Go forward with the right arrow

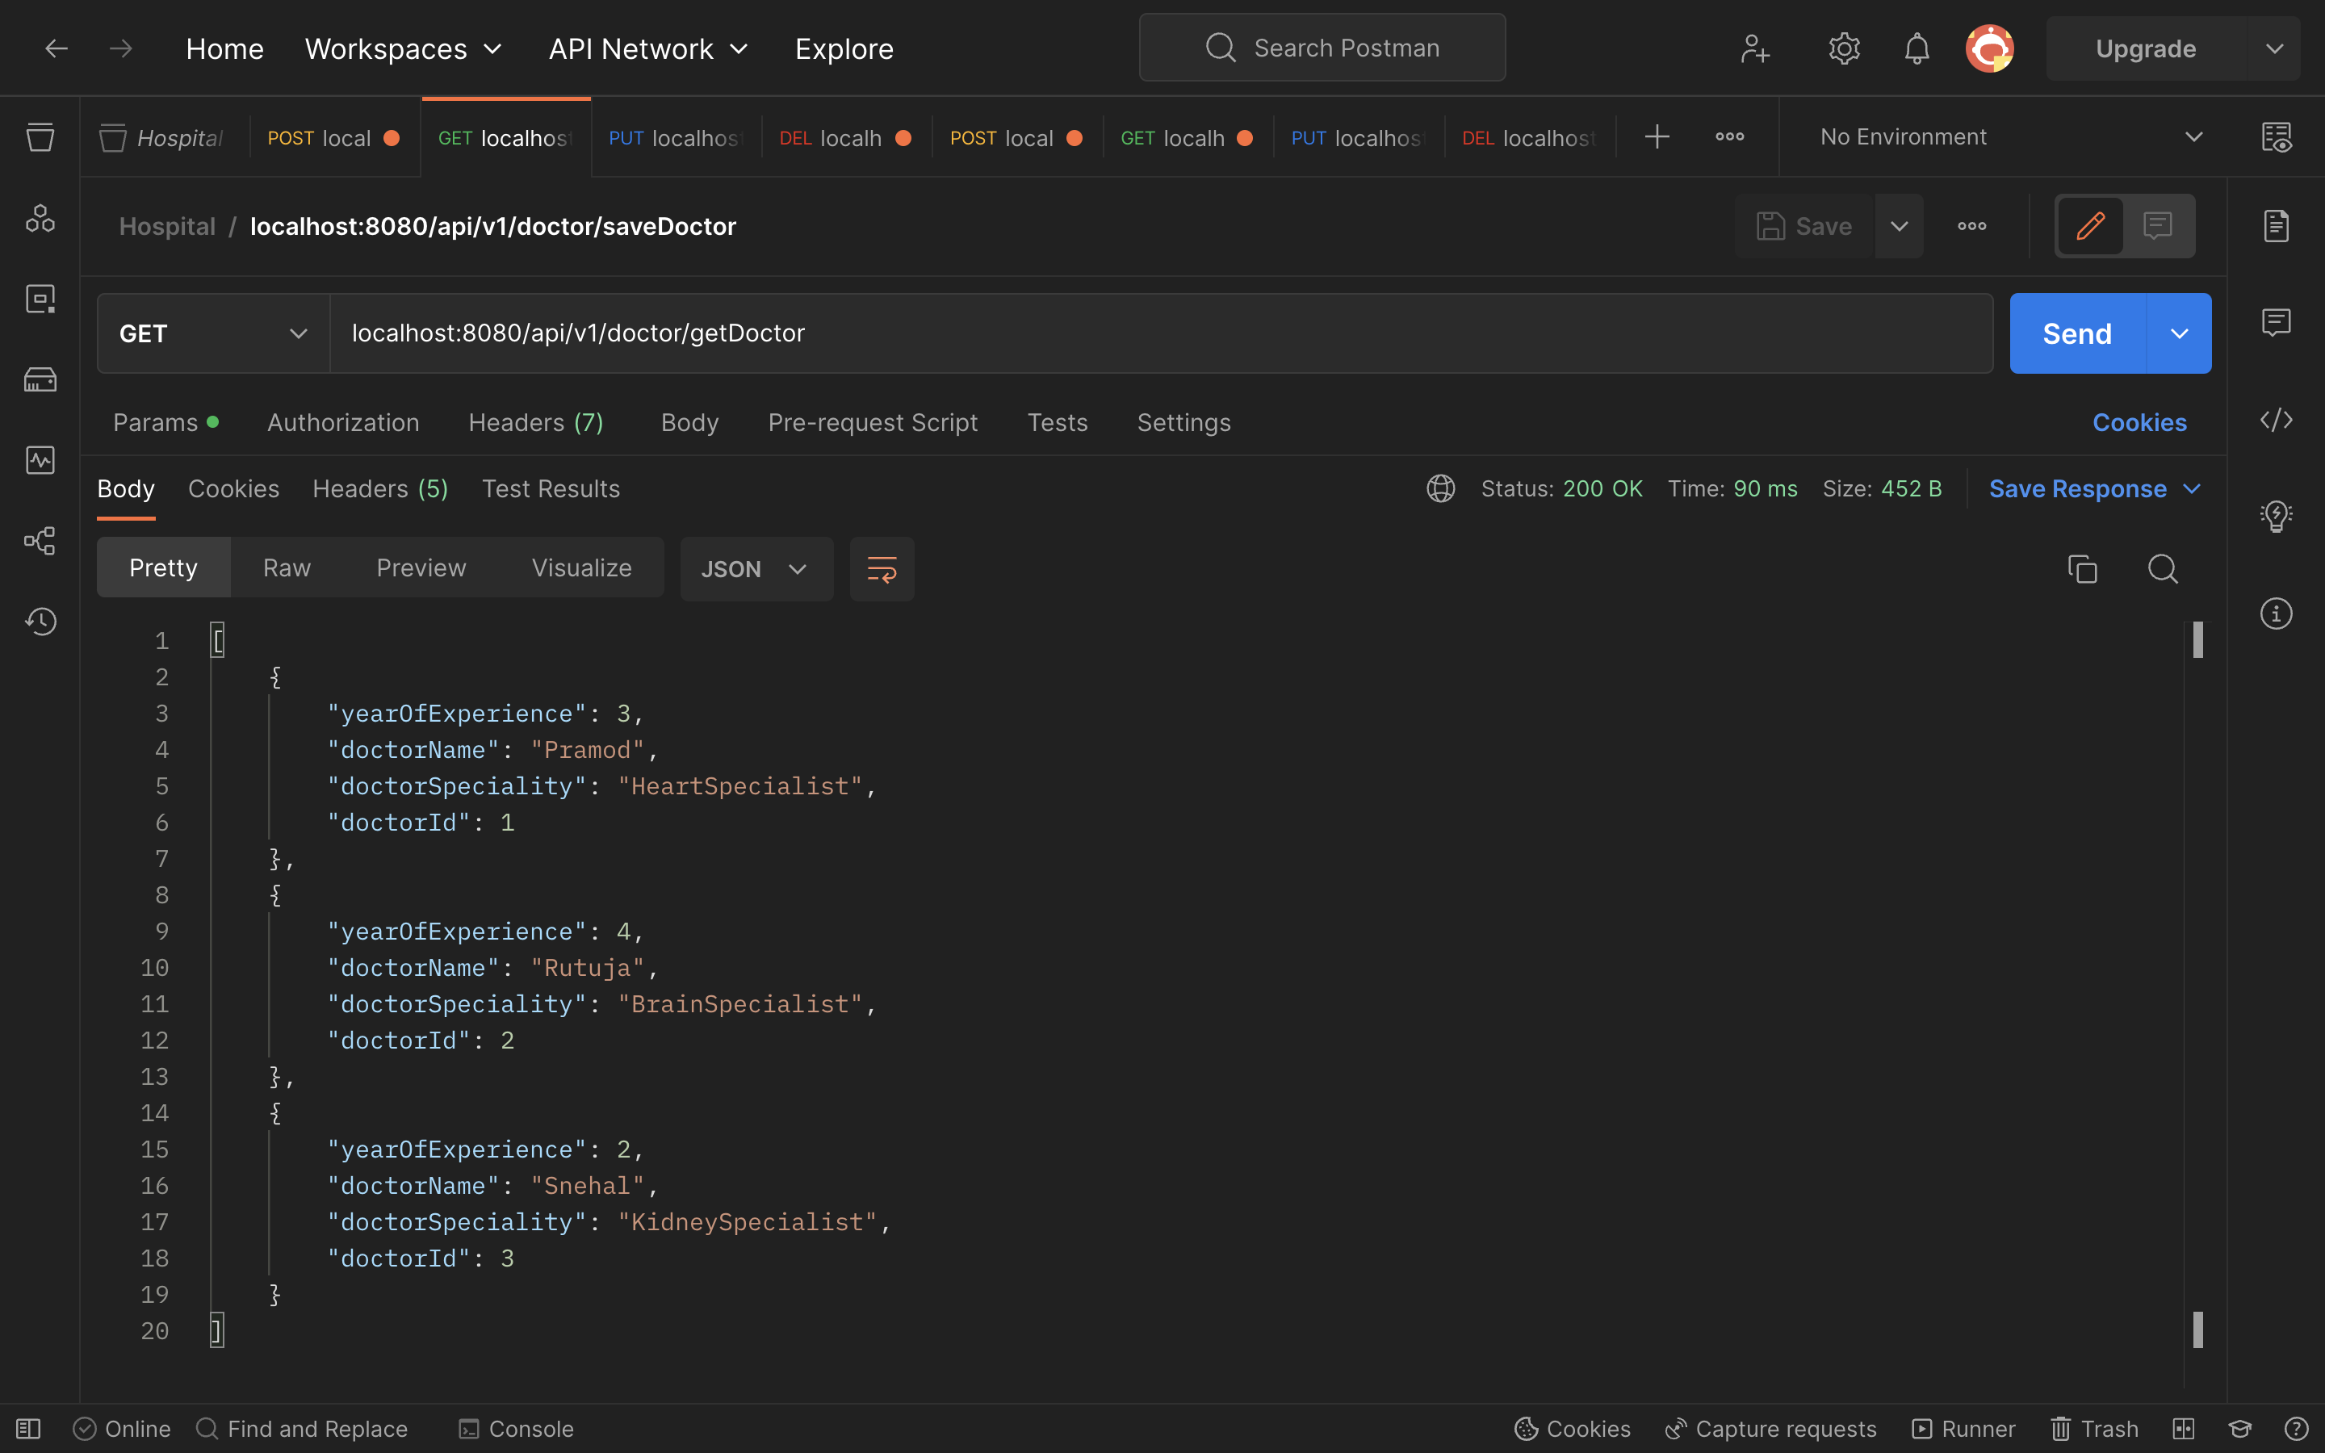(x=121, y=48)
